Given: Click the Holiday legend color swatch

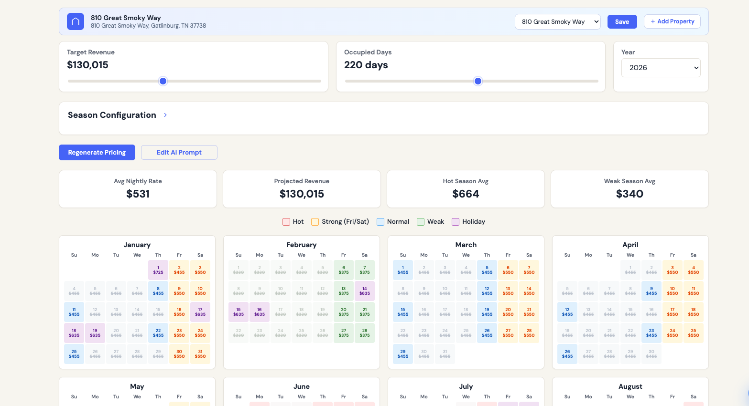Looking at the screenshot, I should click(x=456, y=222).
